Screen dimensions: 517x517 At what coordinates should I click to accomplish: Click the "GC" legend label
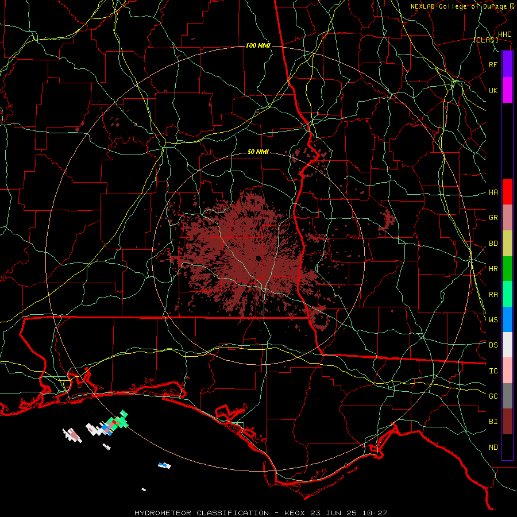(493, 396)
